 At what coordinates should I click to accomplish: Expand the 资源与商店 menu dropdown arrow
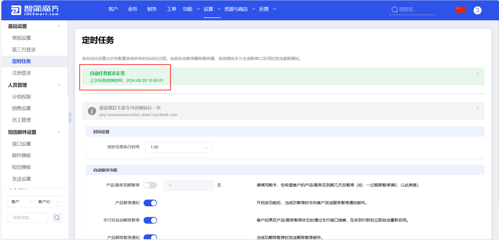click(x=254, y=9)
